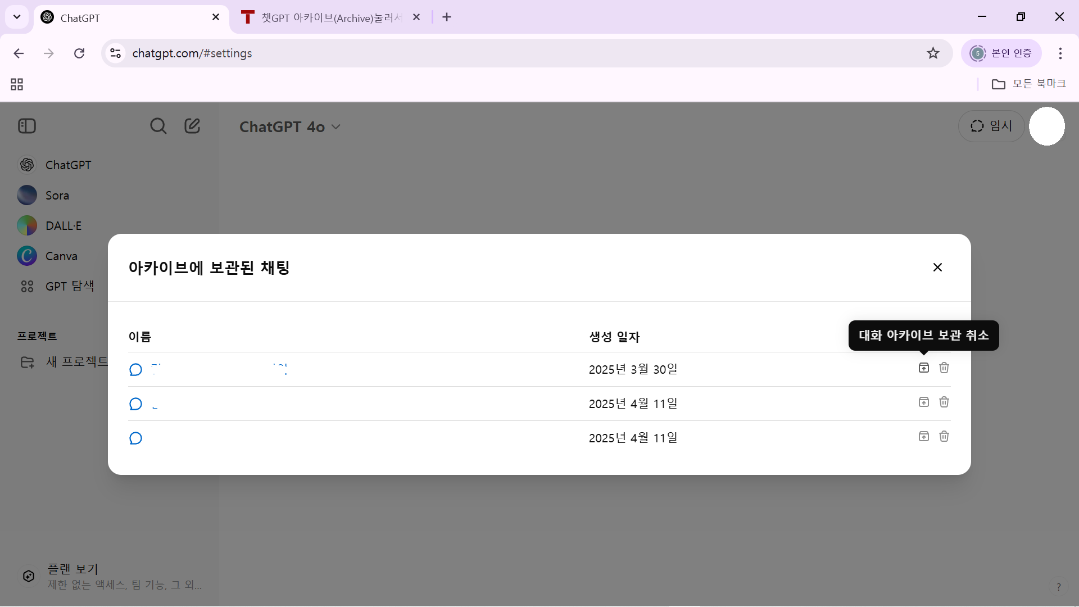Delete the last archived chat row
This screenshot has height=607, width=1079.
(944, 437)
